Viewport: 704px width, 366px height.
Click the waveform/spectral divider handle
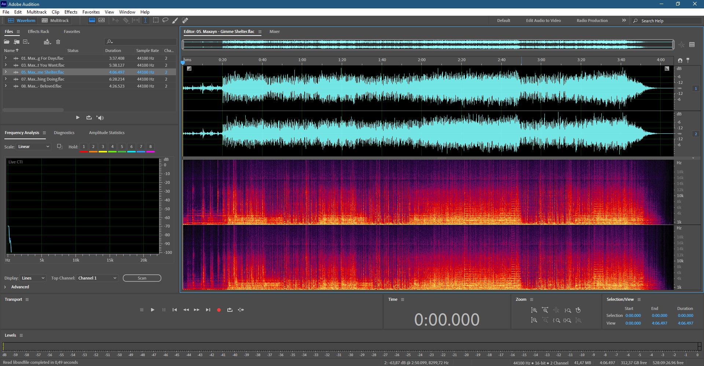tap(441, 158)
